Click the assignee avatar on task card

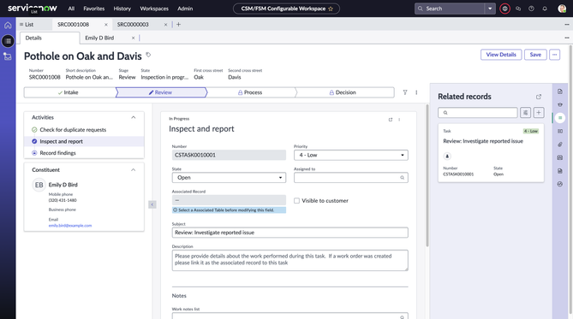coord(447,157)
